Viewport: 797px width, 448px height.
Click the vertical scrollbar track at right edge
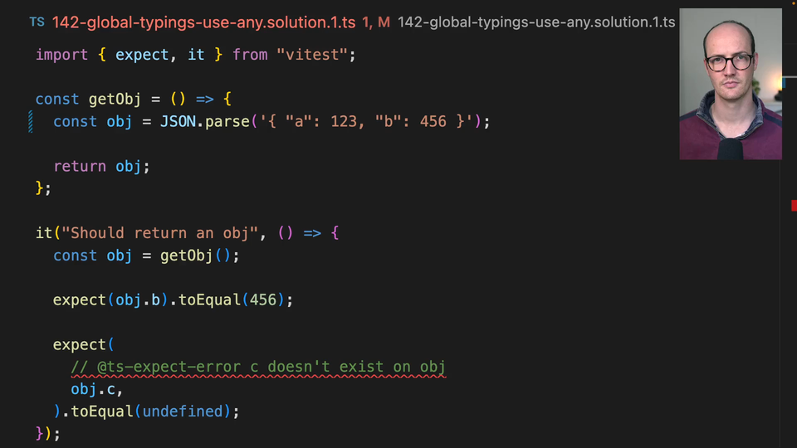click(x=788, y=315)
